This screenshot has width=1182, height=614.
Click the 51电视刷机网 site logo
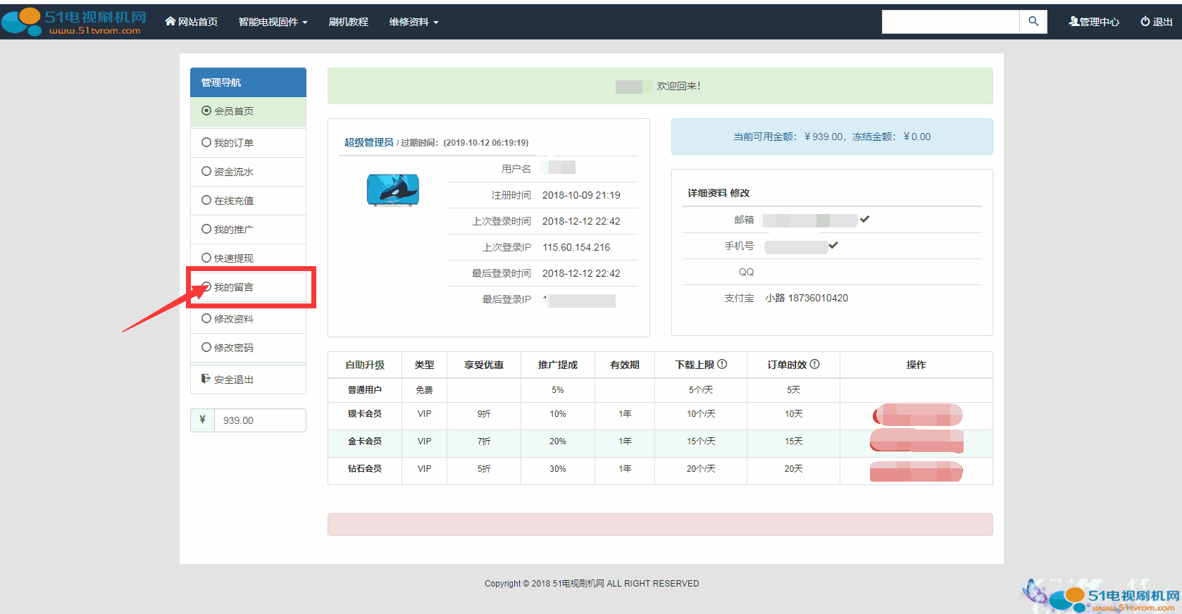click(x=74, y=21)
